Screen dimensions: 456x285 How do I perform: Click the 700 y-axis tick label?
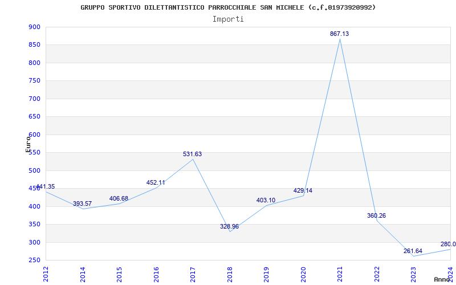click(x=34, y=99)
